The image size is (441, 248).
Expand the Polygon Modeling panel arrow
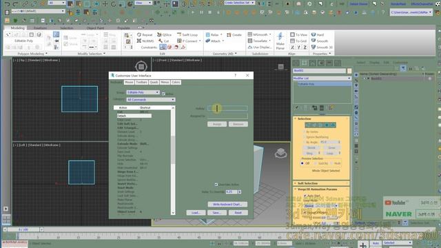tap(46, 54)
